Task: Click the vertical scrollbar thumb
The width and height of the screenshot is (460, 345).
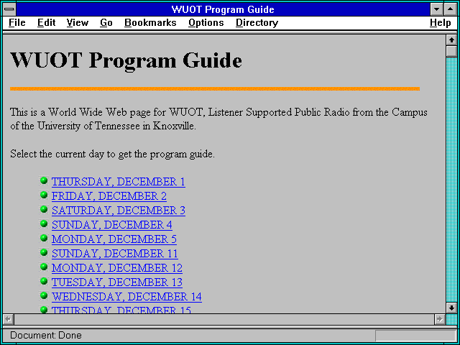Action: coord(451,51)
